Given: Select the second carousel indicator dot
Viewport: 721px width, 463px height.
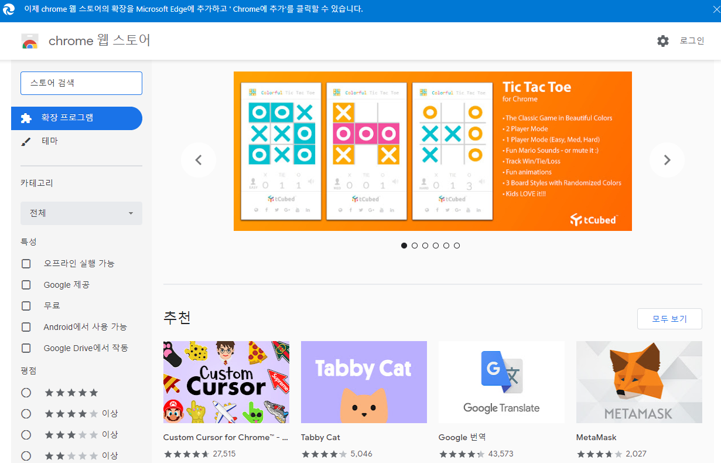Looking at the screenshot, I should point(415,246).
